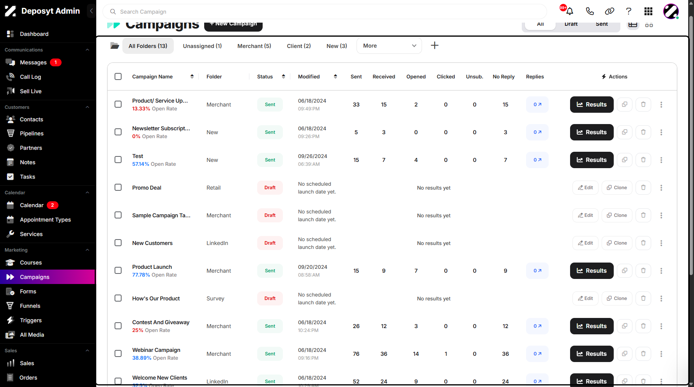694x387 pixels.
Task: Delete the Webinar Campaign row
Action: 643,354
